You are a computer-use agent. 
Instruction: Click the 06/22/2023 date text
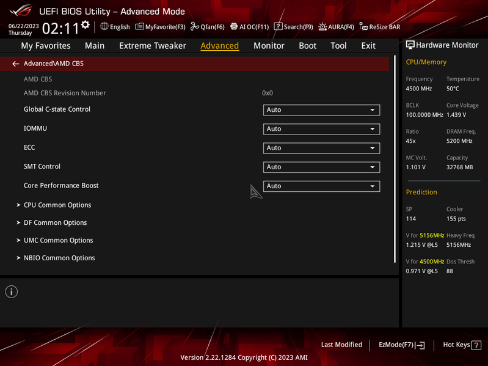tap(23, 26)
